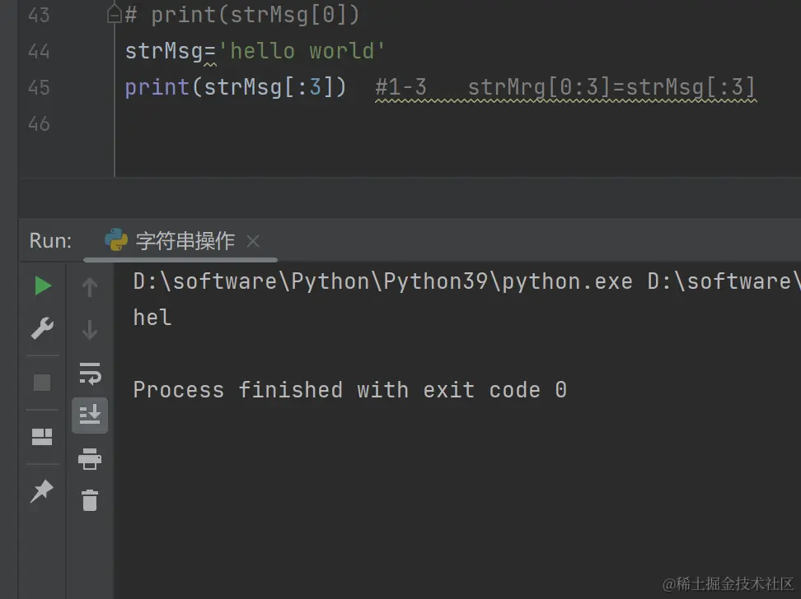This screenshot has height=599, width=801.
Task: Clear console output with the trash icon
Action: [90, 499]
